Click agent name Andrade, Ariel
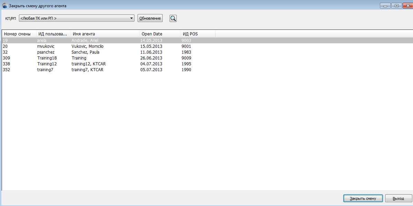This screenshot has width=413, height=206. pos(85,41)
